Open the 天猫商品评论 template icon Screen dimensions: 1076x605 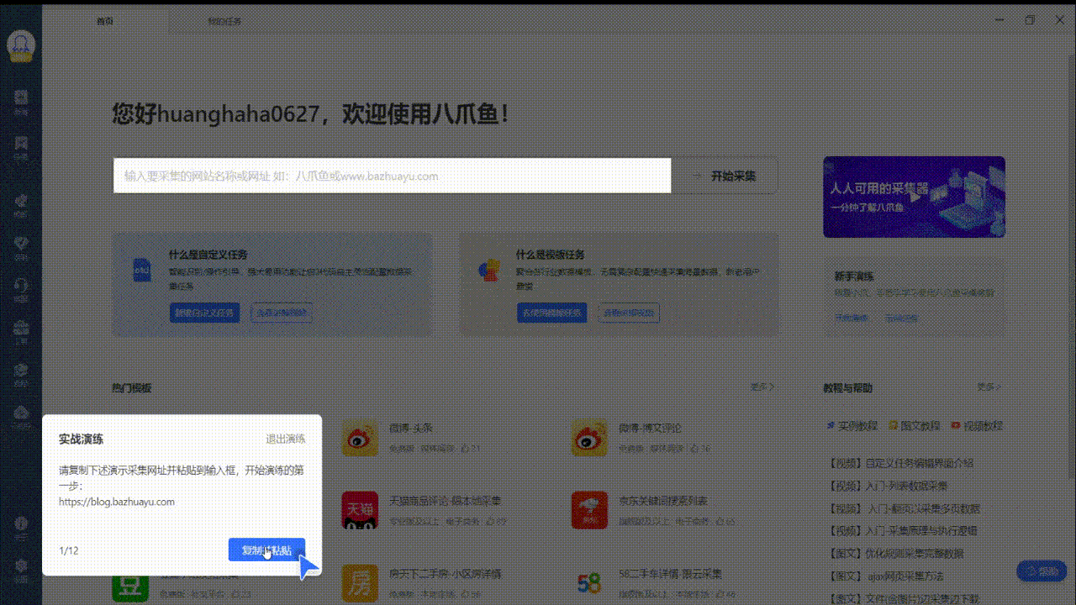(360, 510)
